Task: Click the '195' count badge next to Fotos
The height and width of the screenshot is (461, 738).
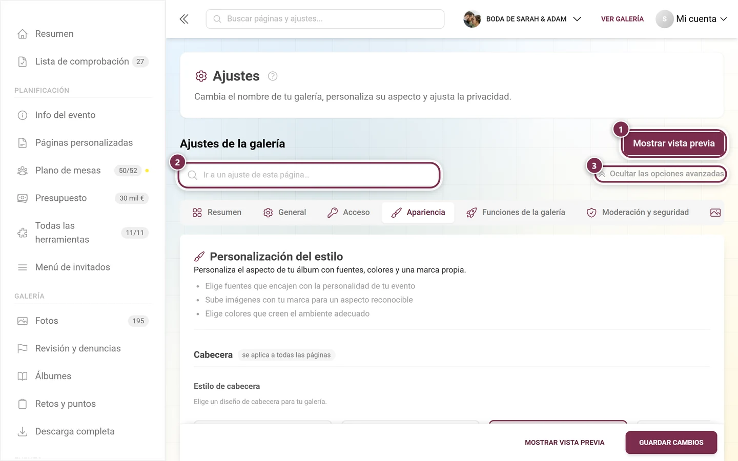Action: coord(138,321)
